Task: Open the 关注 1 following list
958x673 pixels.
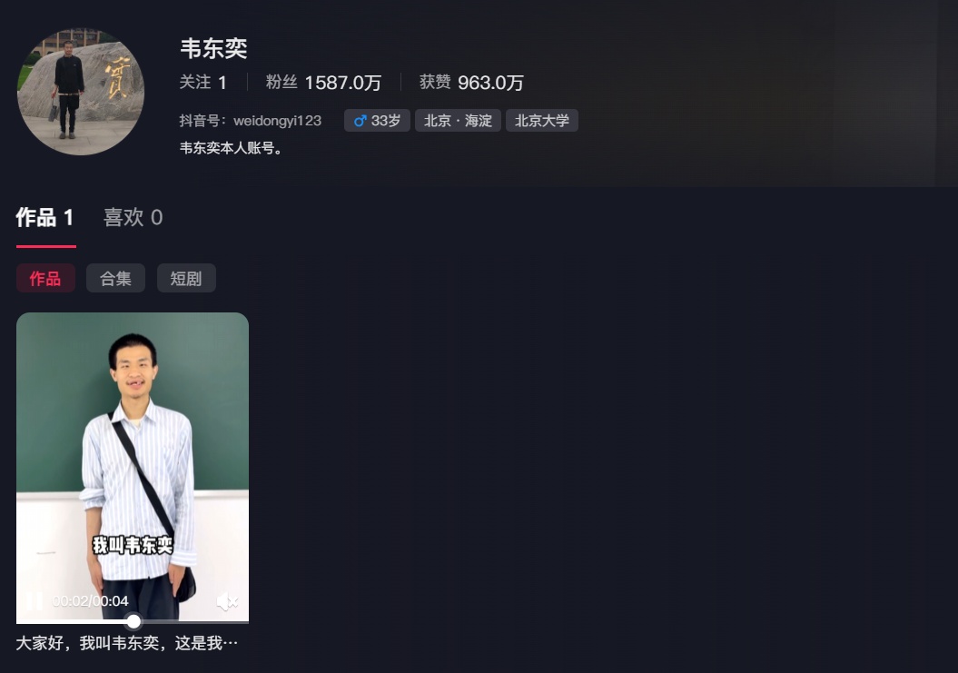Action: [x=202, y=83]
